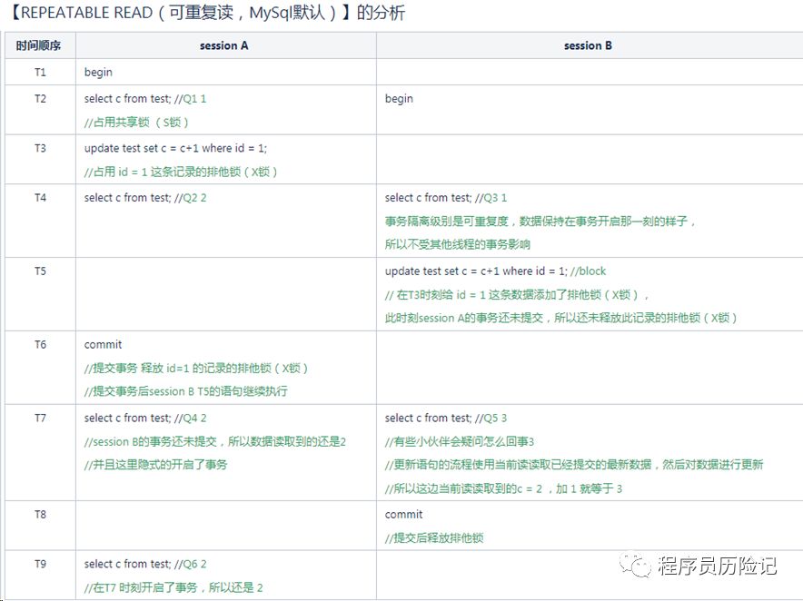
Task: Click the begin statement in row T1
Action: pos(97,72)
